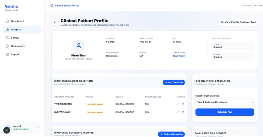Click the Hypertension REPORTED_ABSENT status badge

tap(95, 112)
